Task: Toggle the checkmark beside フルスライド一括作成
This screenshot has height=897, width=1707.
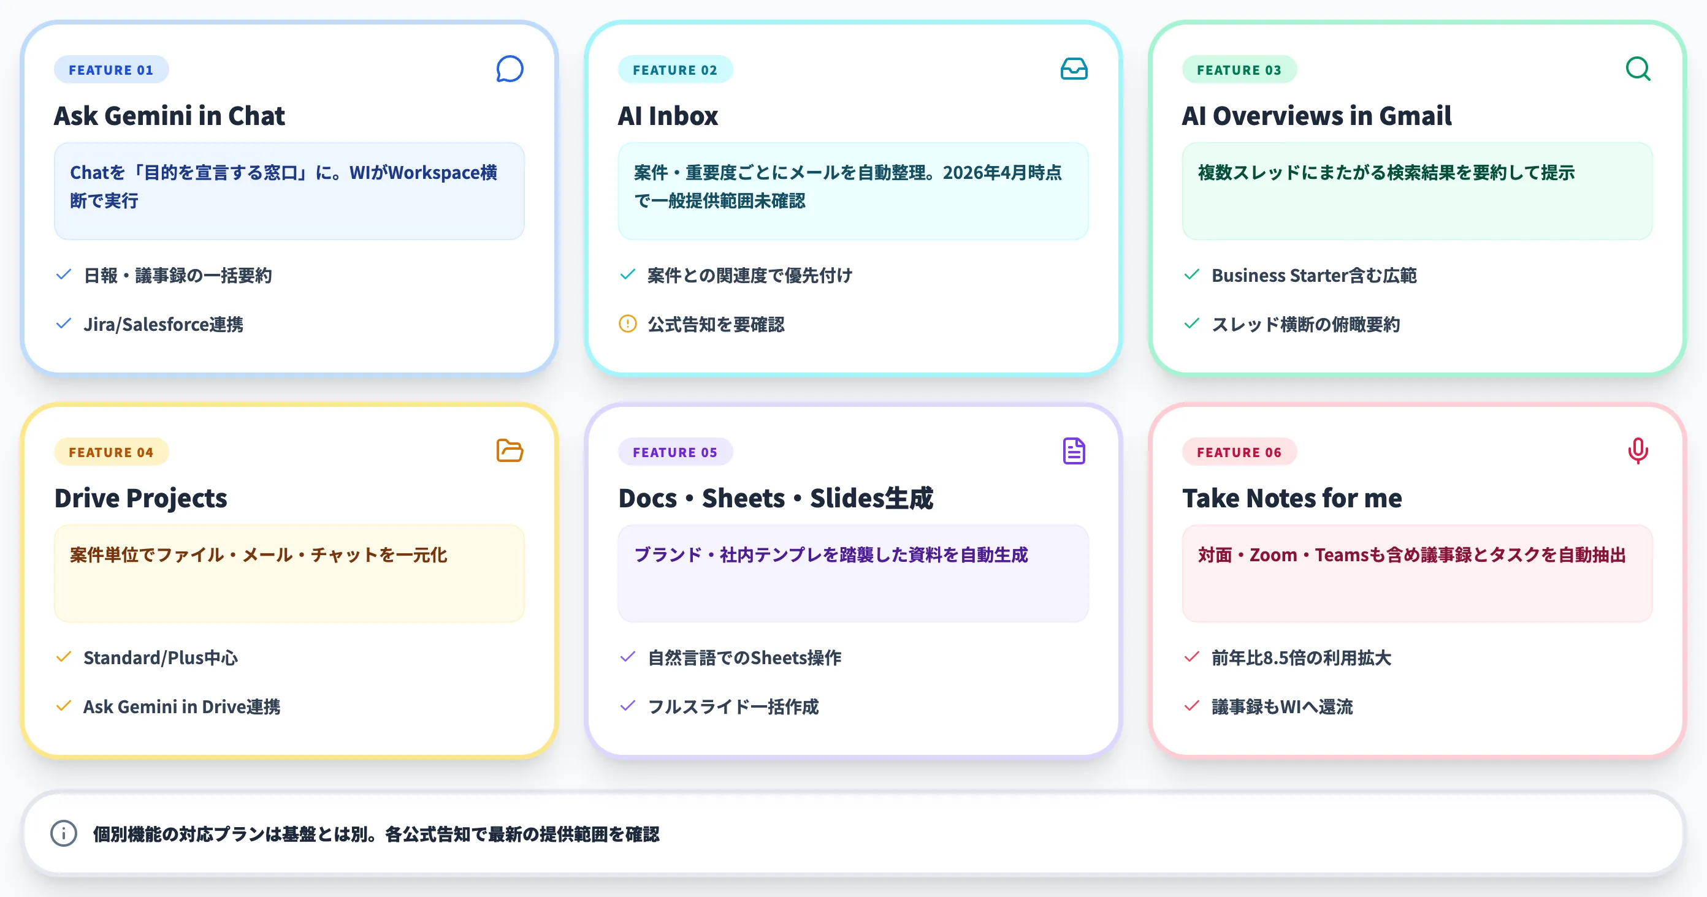Action: [628, 706]
